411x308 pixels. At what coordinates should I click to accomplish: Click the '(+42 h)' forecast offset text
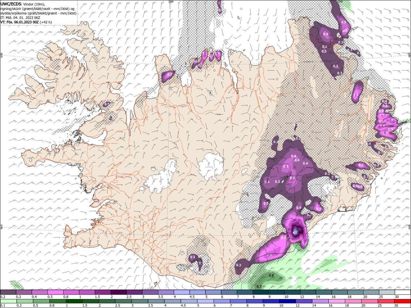[46, 22]
